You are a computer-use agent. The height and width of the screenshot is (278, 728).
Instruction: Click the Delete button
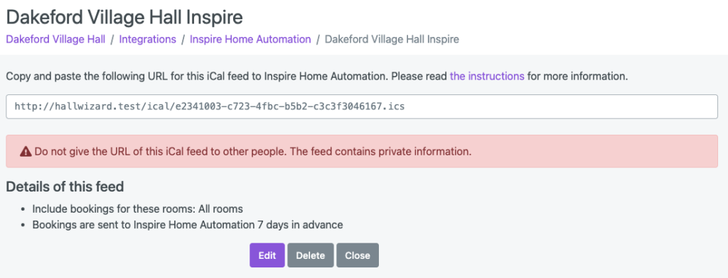coord(310,255)
